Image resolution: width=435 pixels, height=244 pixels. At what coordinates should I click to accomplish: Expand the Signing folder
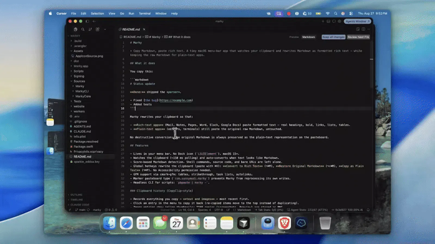point(79,76)
